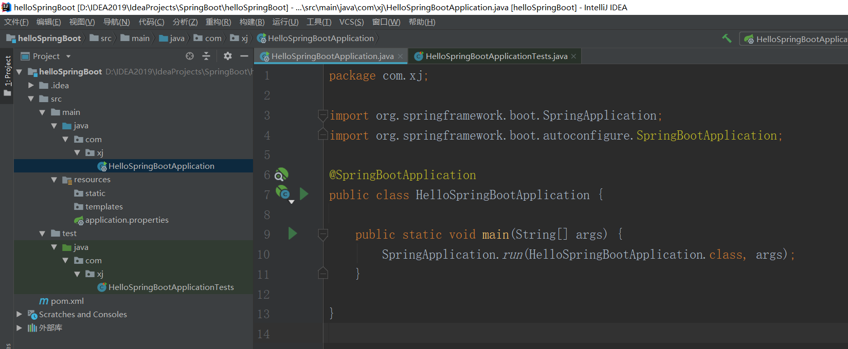This screenshot has height=349, width=848.
Task: Expand the .idea folder
Action: tap(31, 85)
